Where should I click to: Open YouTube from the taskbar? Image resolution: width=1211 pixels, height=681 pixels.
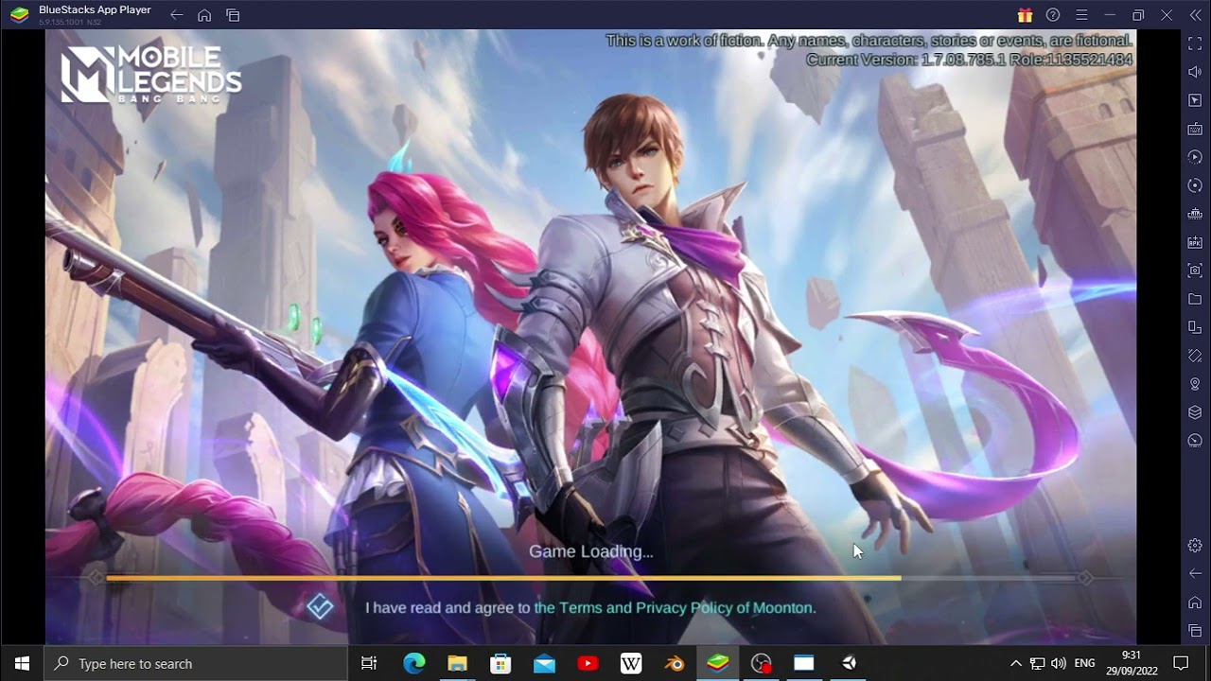tap(588, 663)
